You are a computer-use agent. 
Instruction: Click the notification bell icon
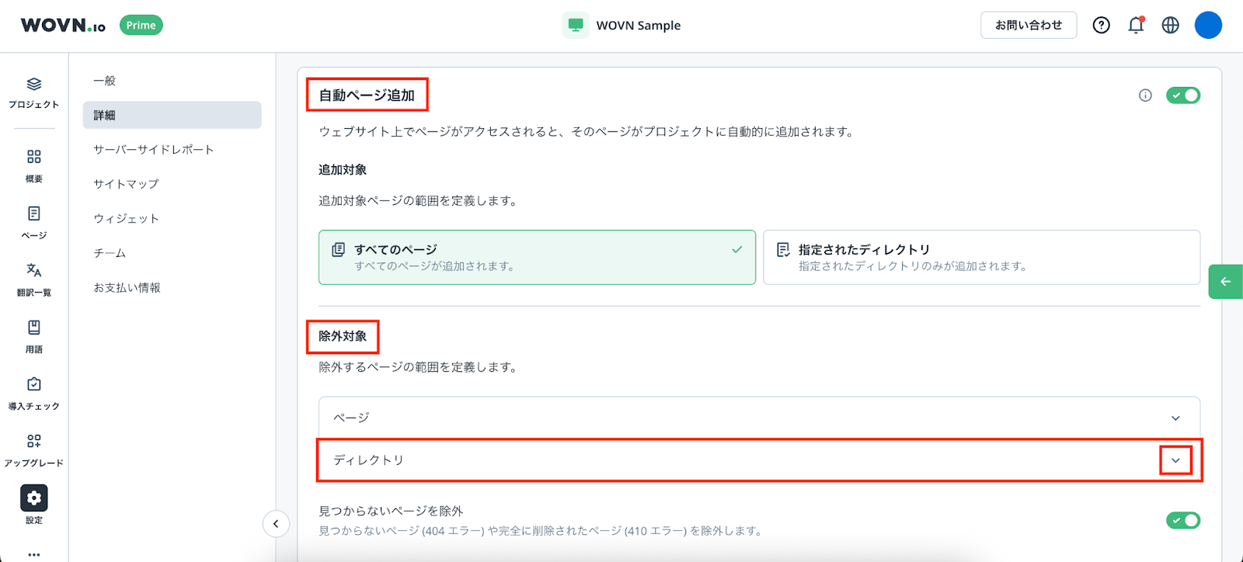click(x=1136, y=25)
